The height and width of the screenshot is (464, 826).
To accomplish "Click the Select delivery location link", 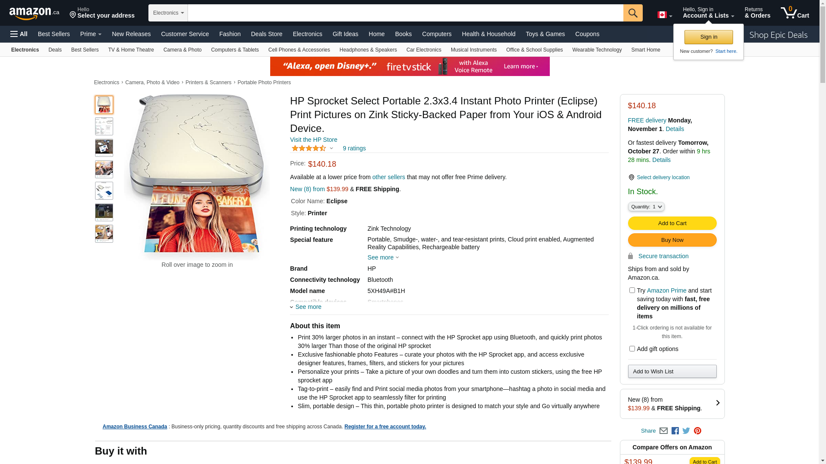I will (x=663, y=177).
